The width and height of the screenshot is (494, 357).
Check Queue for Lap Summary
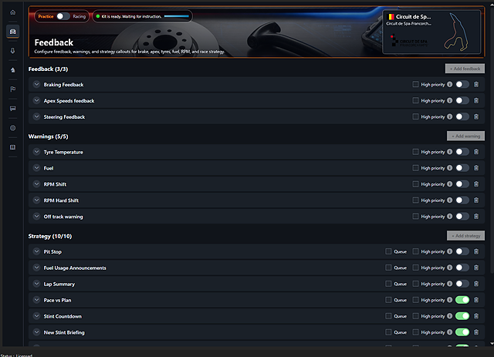click(388, 284)
